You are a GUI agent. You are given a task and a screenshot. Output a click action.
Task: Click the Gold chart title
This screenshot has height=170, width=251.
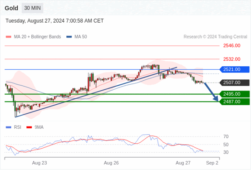pos(11,8)
